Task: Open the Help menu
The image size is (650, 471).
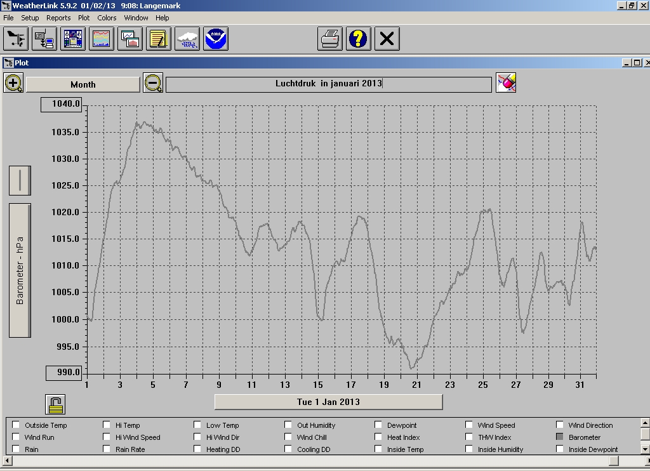Action: (x=162, y=18)
